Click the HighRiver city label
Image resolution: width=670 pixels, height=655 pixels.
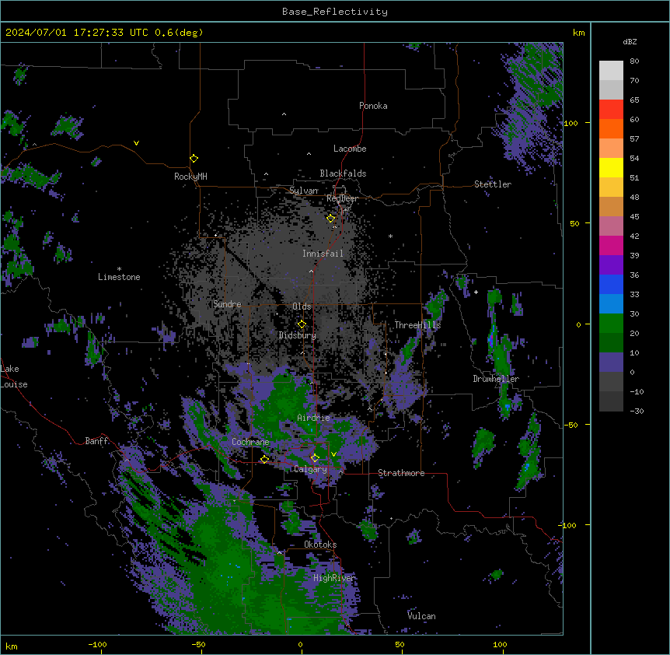coord(334,578)
